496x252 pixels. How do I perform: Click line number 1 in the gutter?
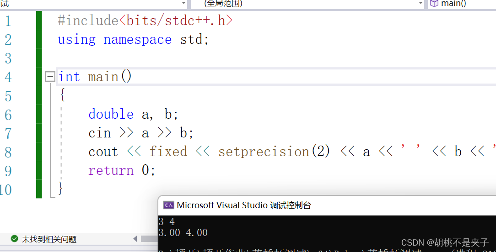[8, 21]
